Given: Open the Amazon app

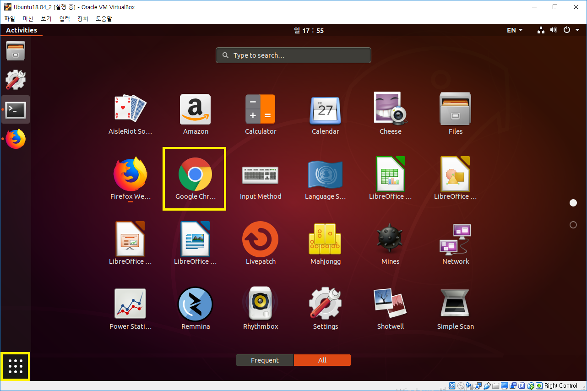Looking at the screenshot, I should click(196, 114).
